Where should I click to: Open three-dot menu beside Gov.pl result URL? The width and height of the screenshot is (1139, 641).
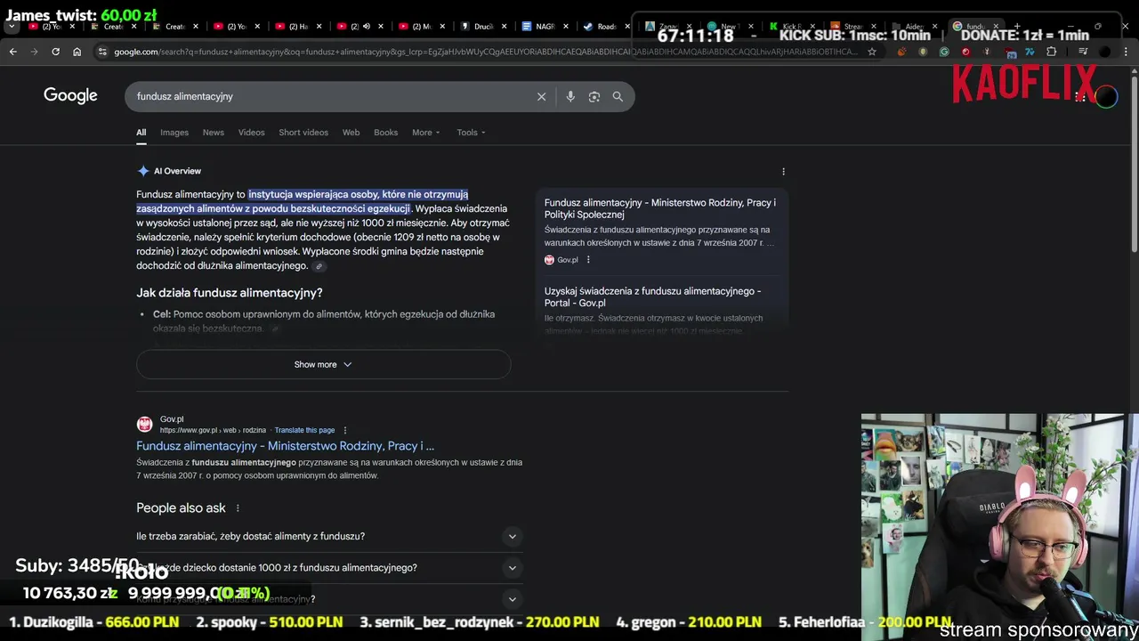(345, 430)
